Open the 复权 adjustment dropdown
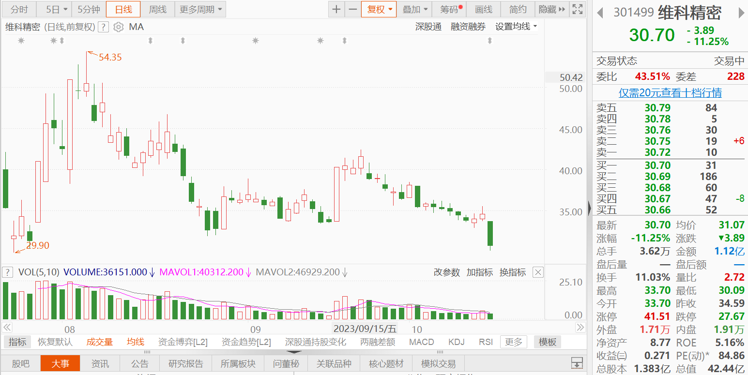Screen dimensions: 748x375 379,9
